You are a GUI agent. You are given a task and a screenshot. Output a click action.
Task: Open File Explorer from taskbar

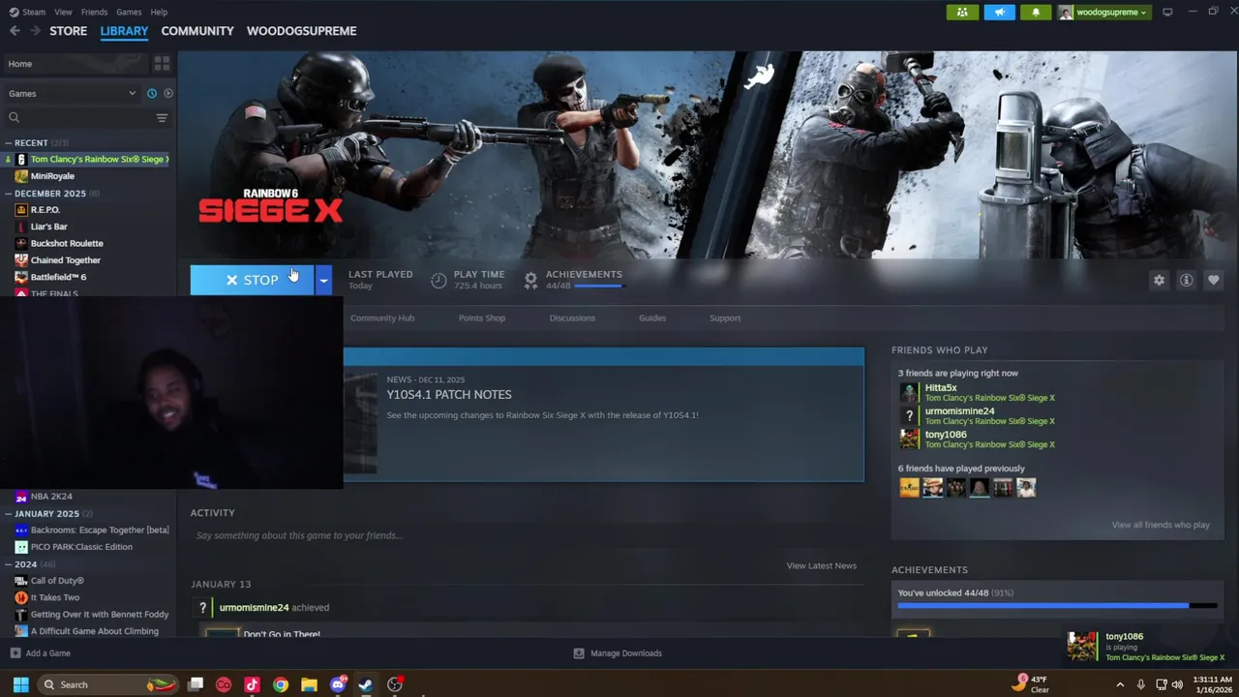(x=309, y=684)
